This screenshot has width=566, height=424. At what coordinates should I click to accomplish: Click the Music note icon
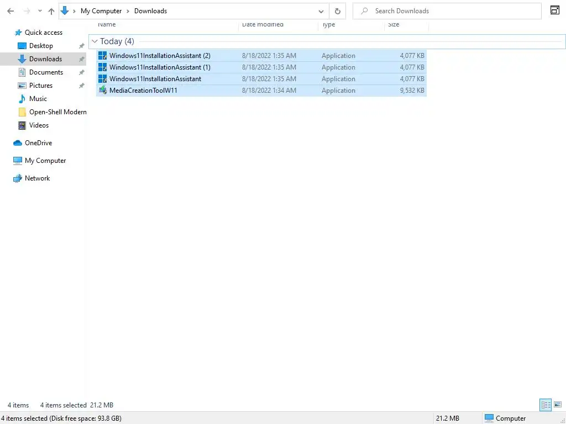click(x=22, y=99)
